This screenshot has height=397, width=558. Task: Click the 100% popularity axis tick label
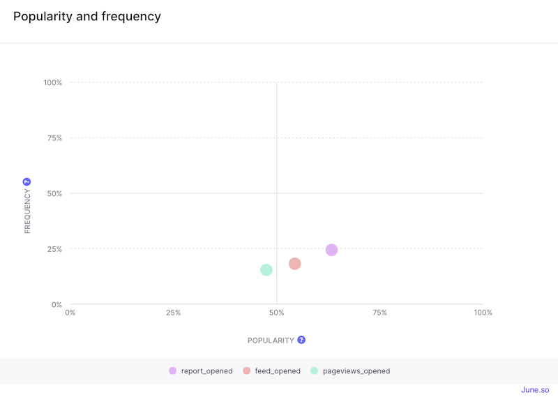(483, 313)
